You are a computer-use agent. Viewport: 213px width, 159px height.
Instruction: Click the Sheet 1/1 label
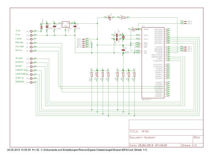point(189,145)
